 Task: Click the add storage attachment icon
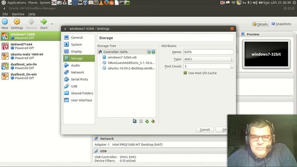[x=147, y=121]
